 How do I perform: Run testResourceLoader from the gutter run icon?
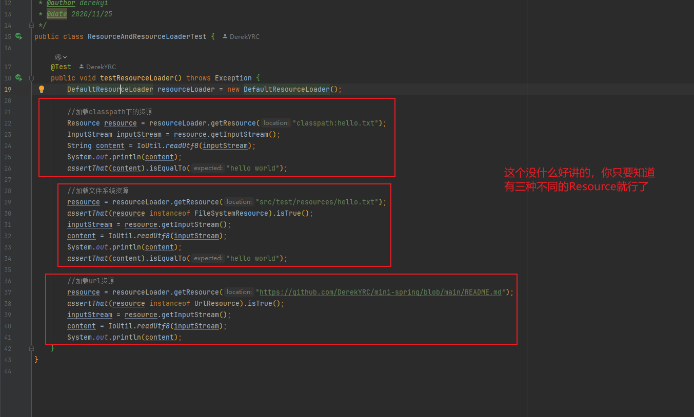tap(18, 78)
